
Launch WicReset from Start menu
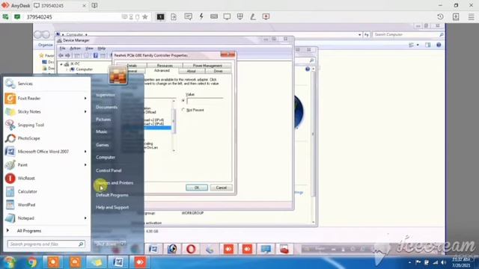coord(46,178)
